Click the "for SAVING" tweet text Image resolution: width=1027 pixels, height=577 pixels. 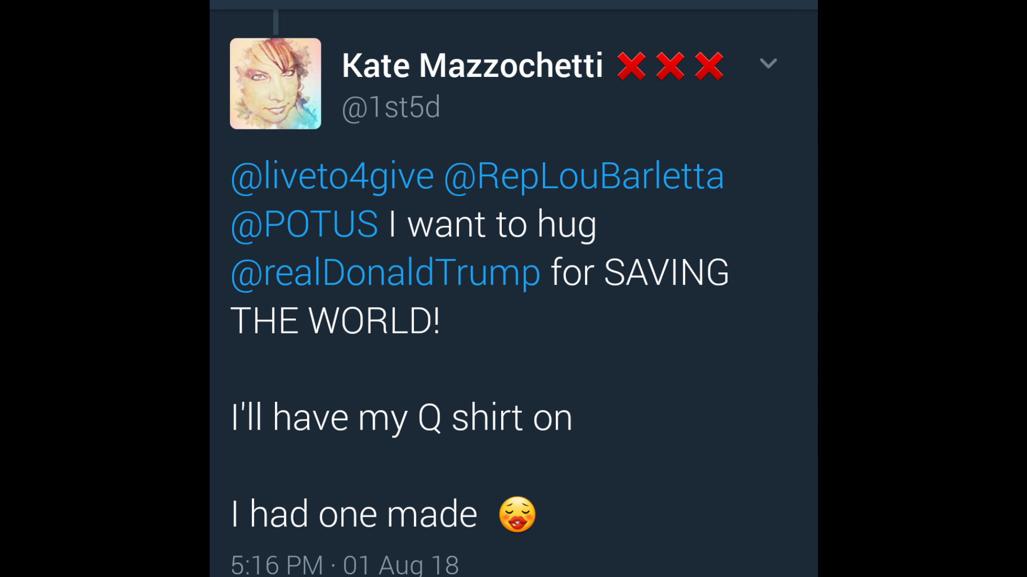click(640, 272)
